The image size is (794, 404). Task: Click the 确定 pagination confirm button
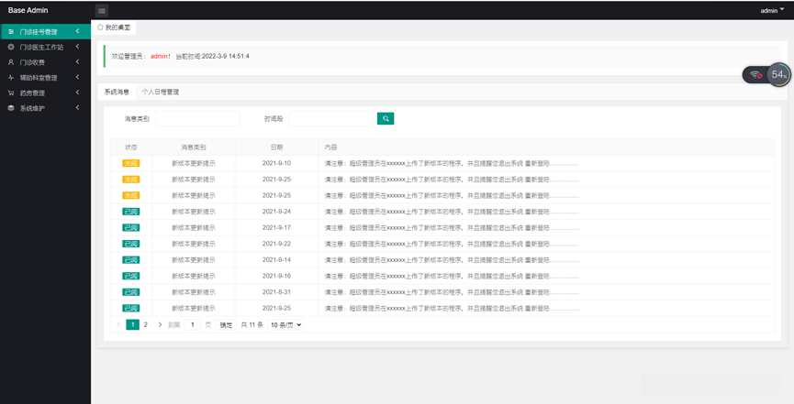pos(226,324)
